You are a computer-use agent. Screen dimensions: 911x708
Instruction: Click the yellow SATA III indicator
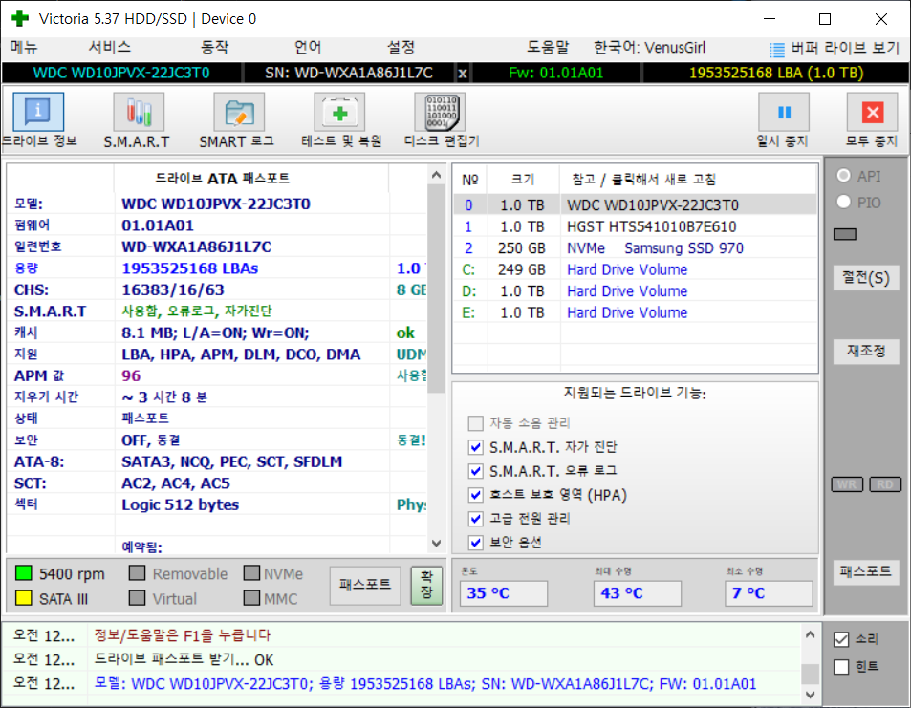[x=23, y=598]
